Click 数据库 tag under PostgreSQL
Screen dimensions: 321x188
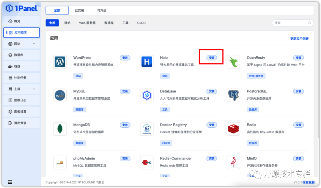click(253, 109)
